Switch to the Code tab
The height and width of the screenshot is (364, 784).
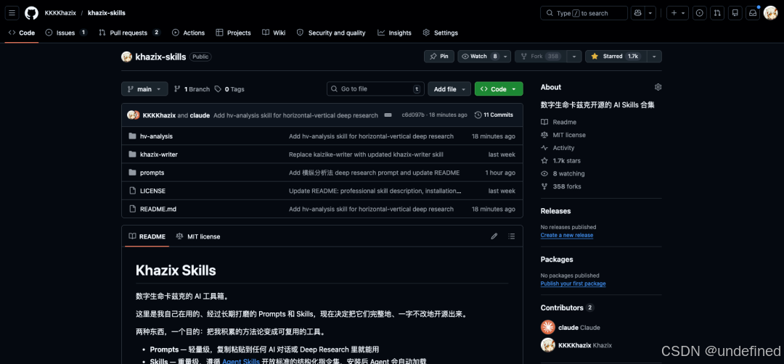coord(22,33)
